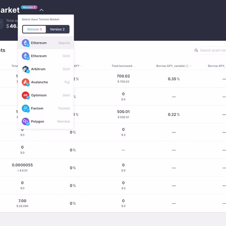The height and width of the screenshot is (226, 226).
Task: Click the info icon beside Borrow APY, variable
Action: click(187, 66)
